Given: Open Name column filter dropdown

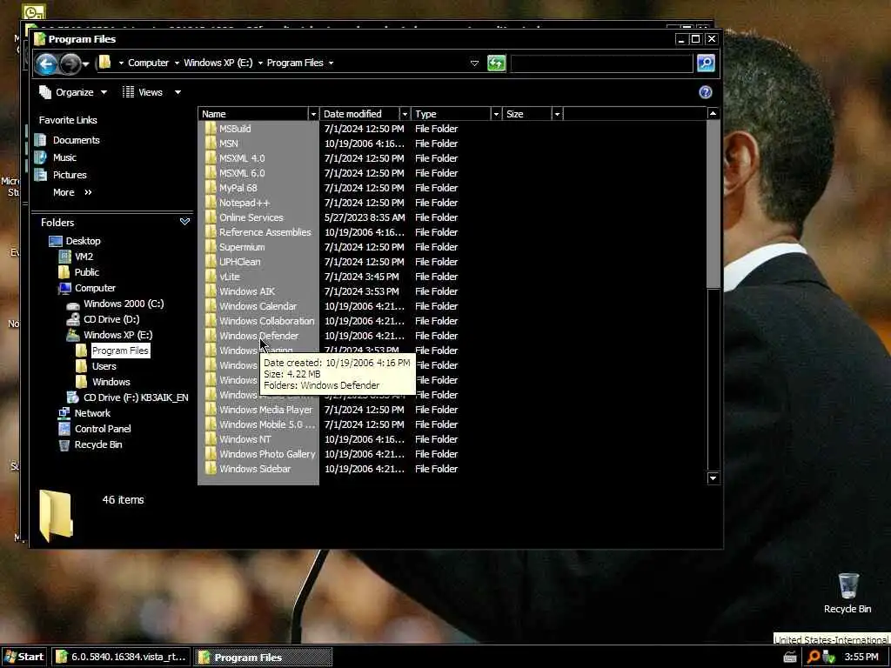Looking at the screenshot, I should [x=313, y=114].
